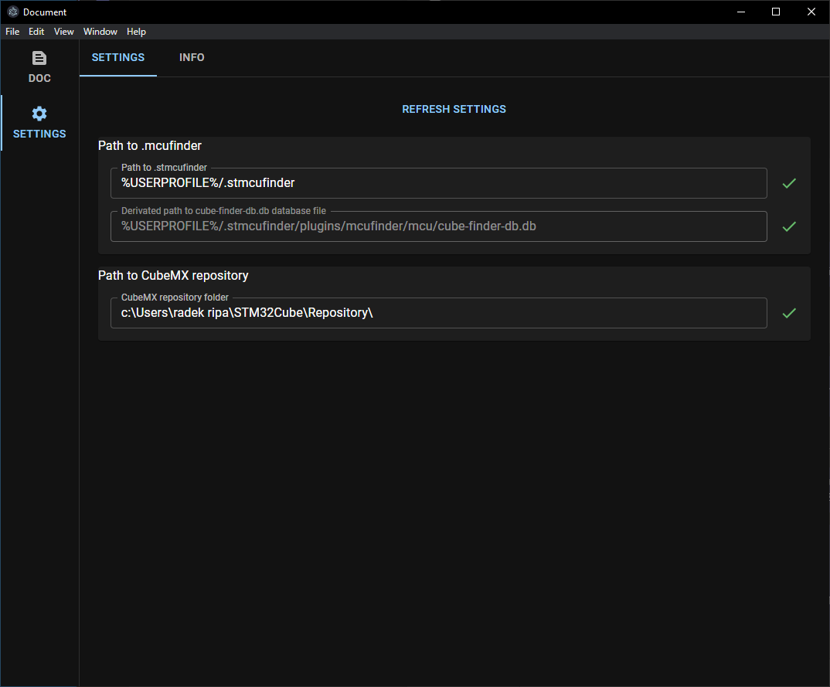Open the File menu
This screenshot has height=687, width=830.
12,32
